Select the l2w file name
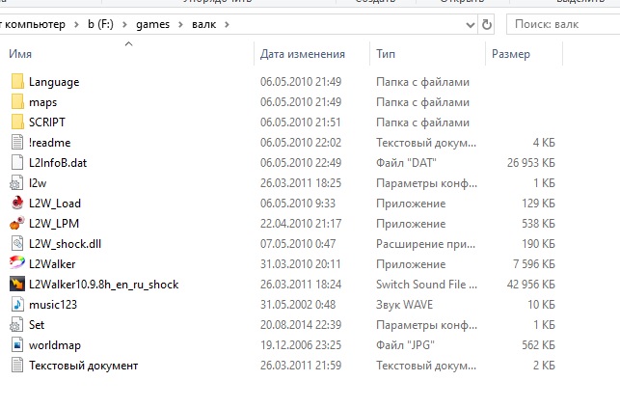Viewport: 620px width, 408px height. [x=38, y=183]
